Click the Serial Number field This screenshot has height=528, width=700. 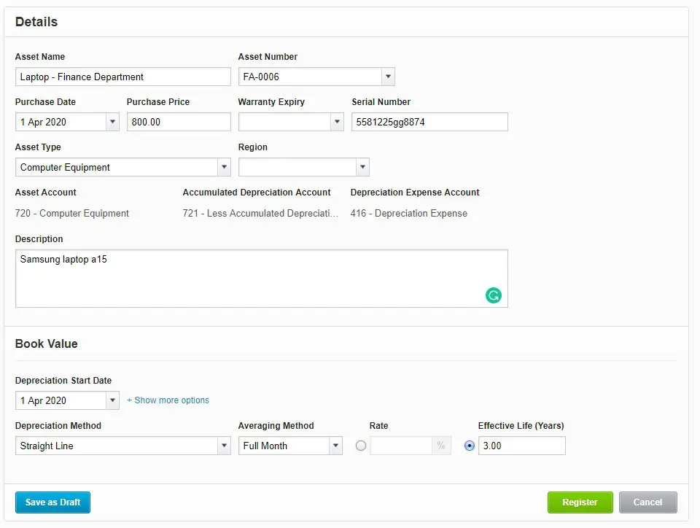point(429,122)
